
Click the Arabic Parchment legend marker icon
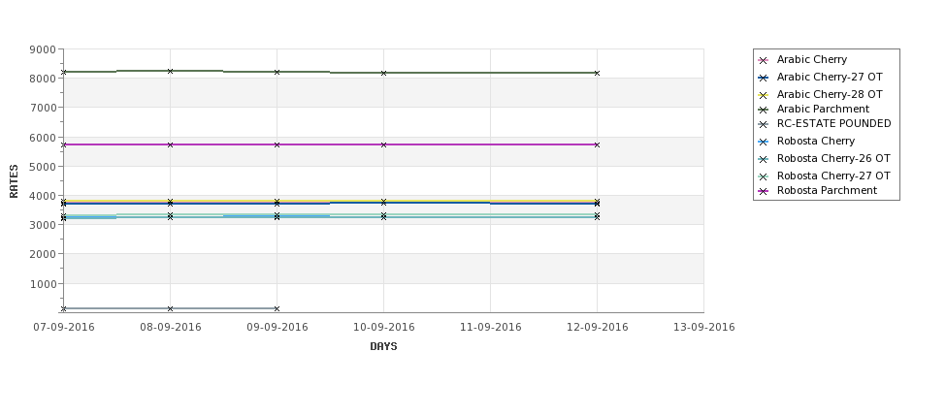point(764,110)
